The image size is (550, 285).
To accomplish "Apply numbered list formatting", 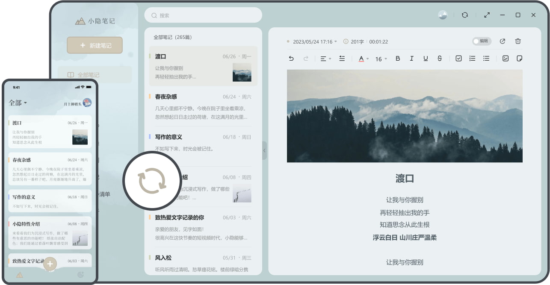I will coord(472,59).
